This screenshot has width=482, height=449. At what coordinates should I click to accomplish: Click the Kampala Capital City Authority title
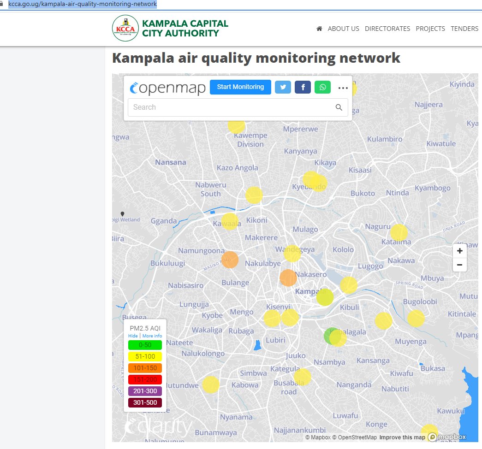pyautogui.click(x=185, y=28)
